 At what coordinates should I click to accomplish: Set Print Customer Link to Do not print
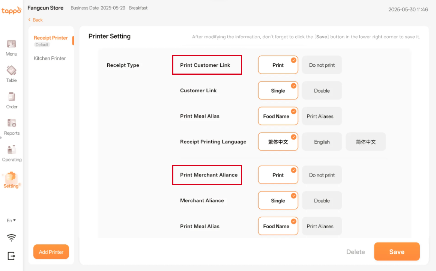coord(322,65)
